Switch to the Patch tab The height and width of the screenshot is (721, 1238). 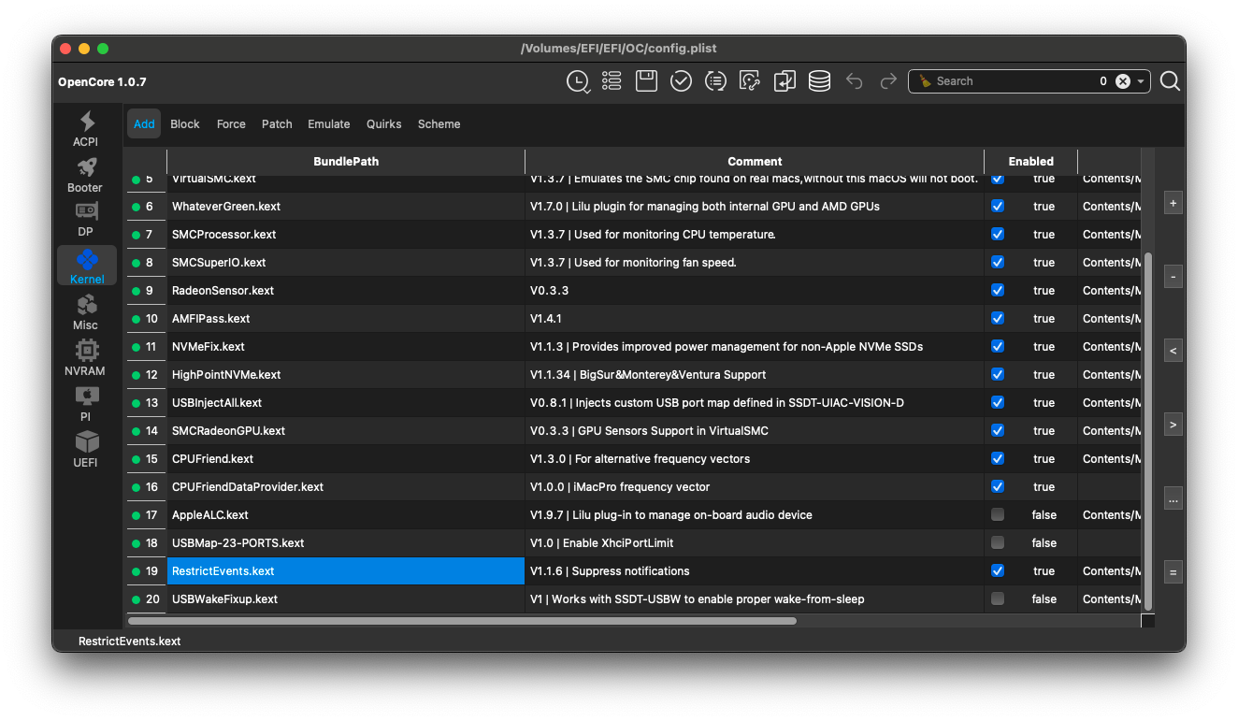click(x=277, y=123)
